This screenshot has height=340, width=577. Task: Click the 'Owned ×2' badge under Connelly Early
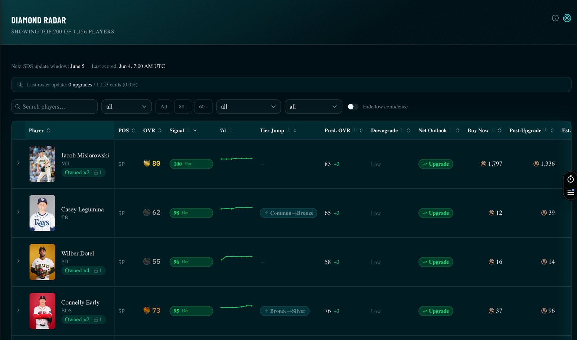83,319
